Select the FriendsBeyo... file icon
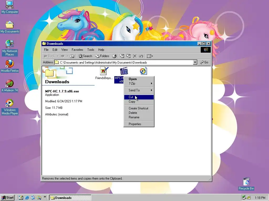This screenshot has width=269, height=201. [104, 74]
